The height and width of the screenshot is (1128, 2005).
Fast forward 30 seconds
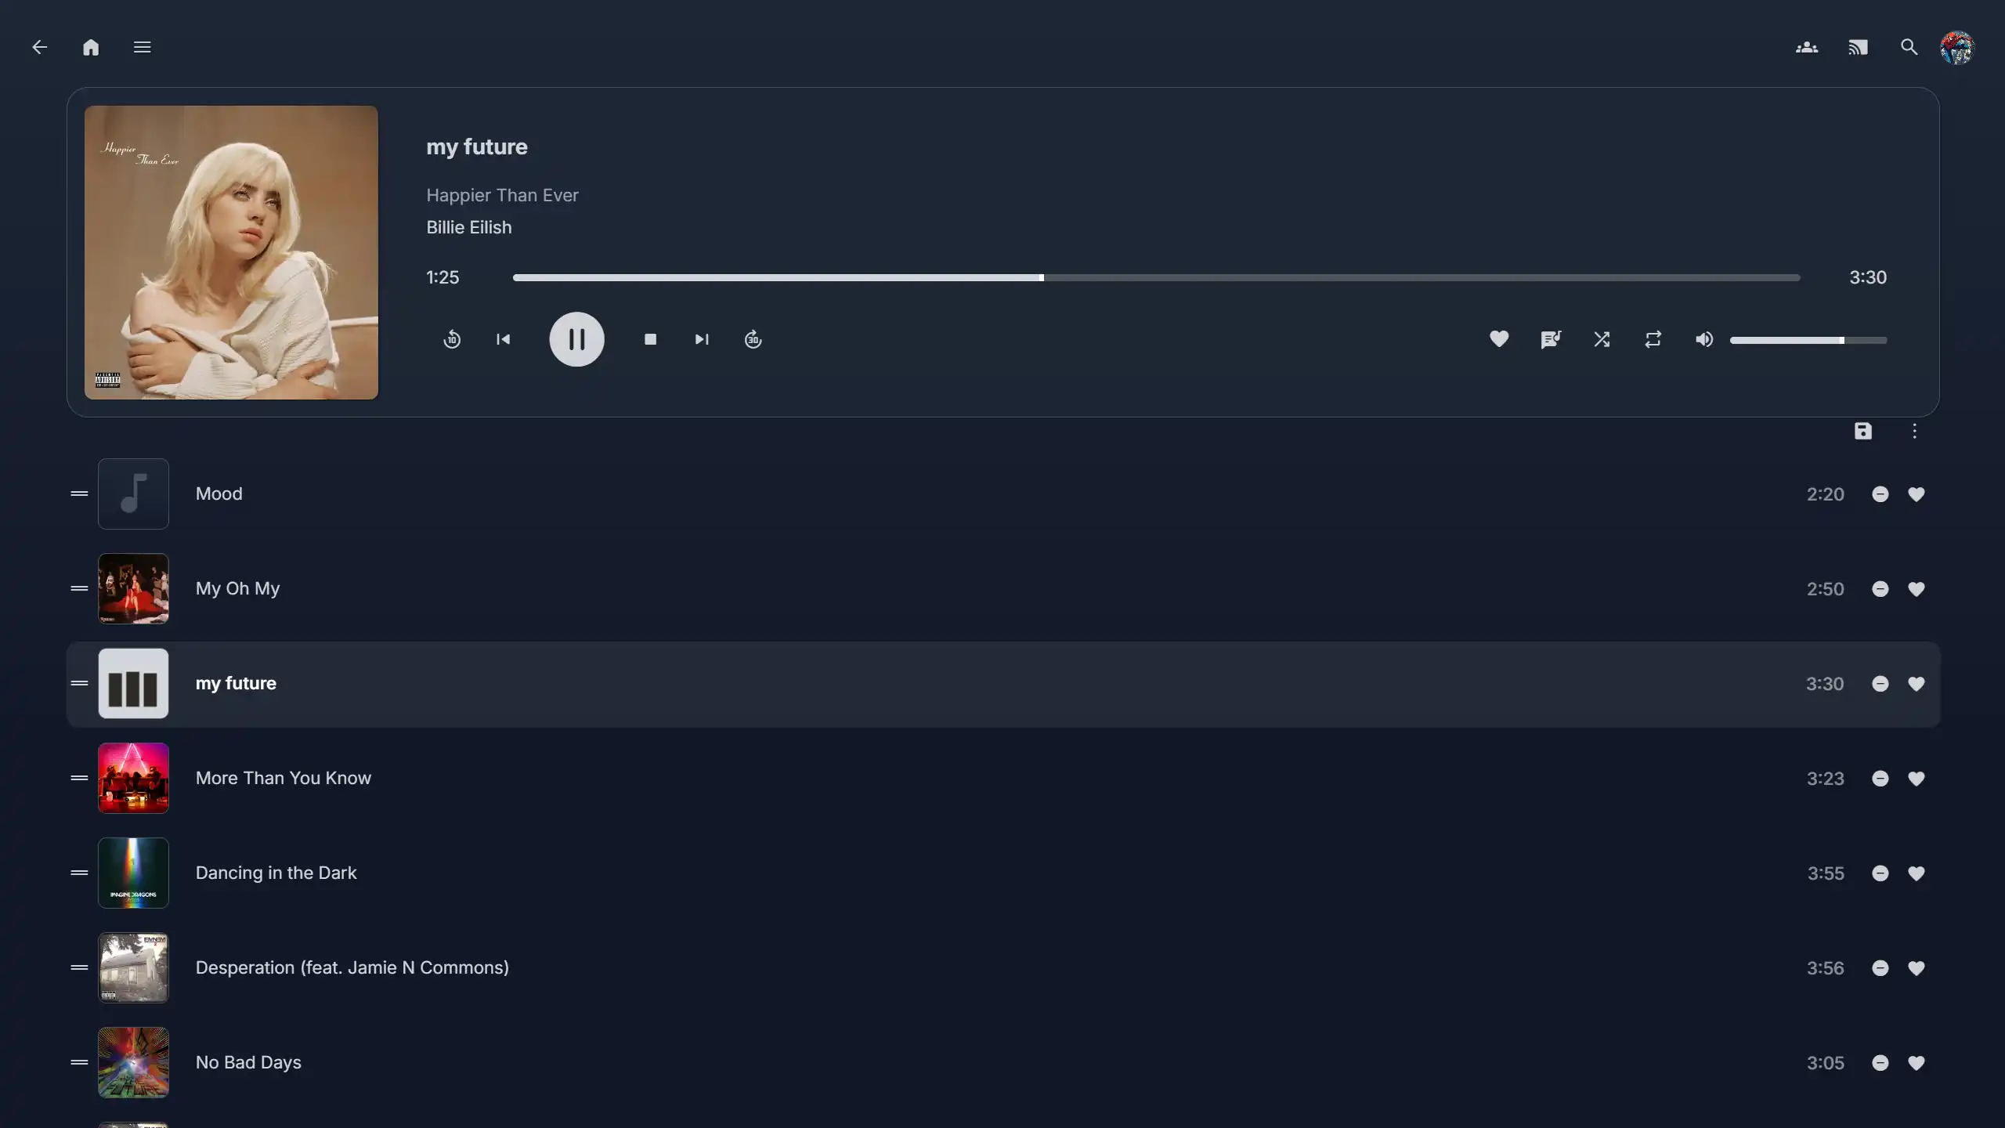[x=753, y=339]
